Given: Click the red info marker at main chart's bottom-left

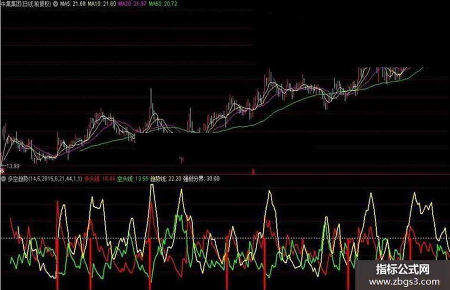Looking at the screenshot, I should tap(2, 172).
